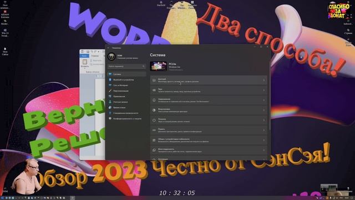Click the back arrow in Settings title bar
355x200 pixels.
point(108,48)
